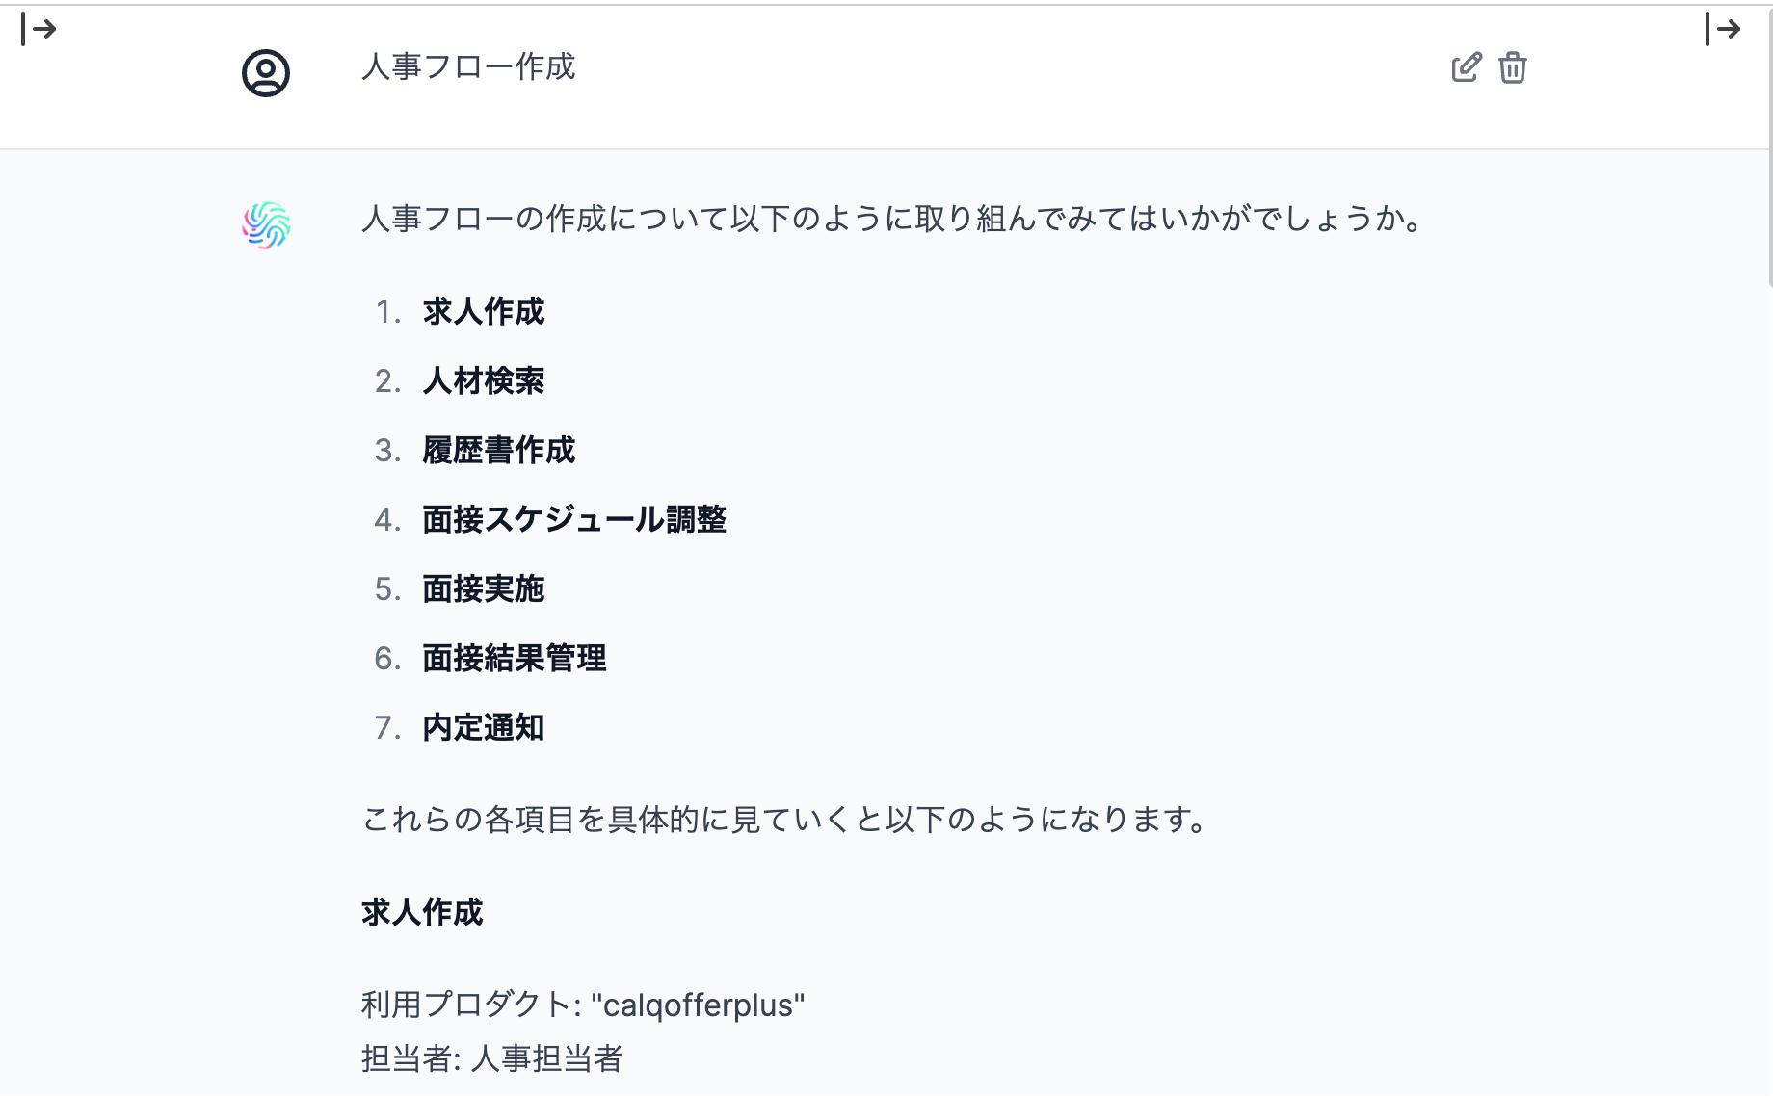Delete the 人事フロー作成 message
This screenshot has width=1773, height=1096.
click(x=1513, y=67)
